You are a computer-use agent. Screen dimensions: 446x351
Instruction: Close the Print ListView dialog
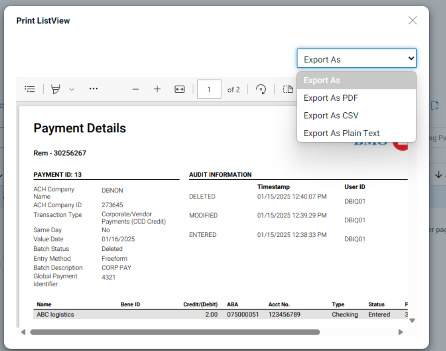(x=412, y=20)
